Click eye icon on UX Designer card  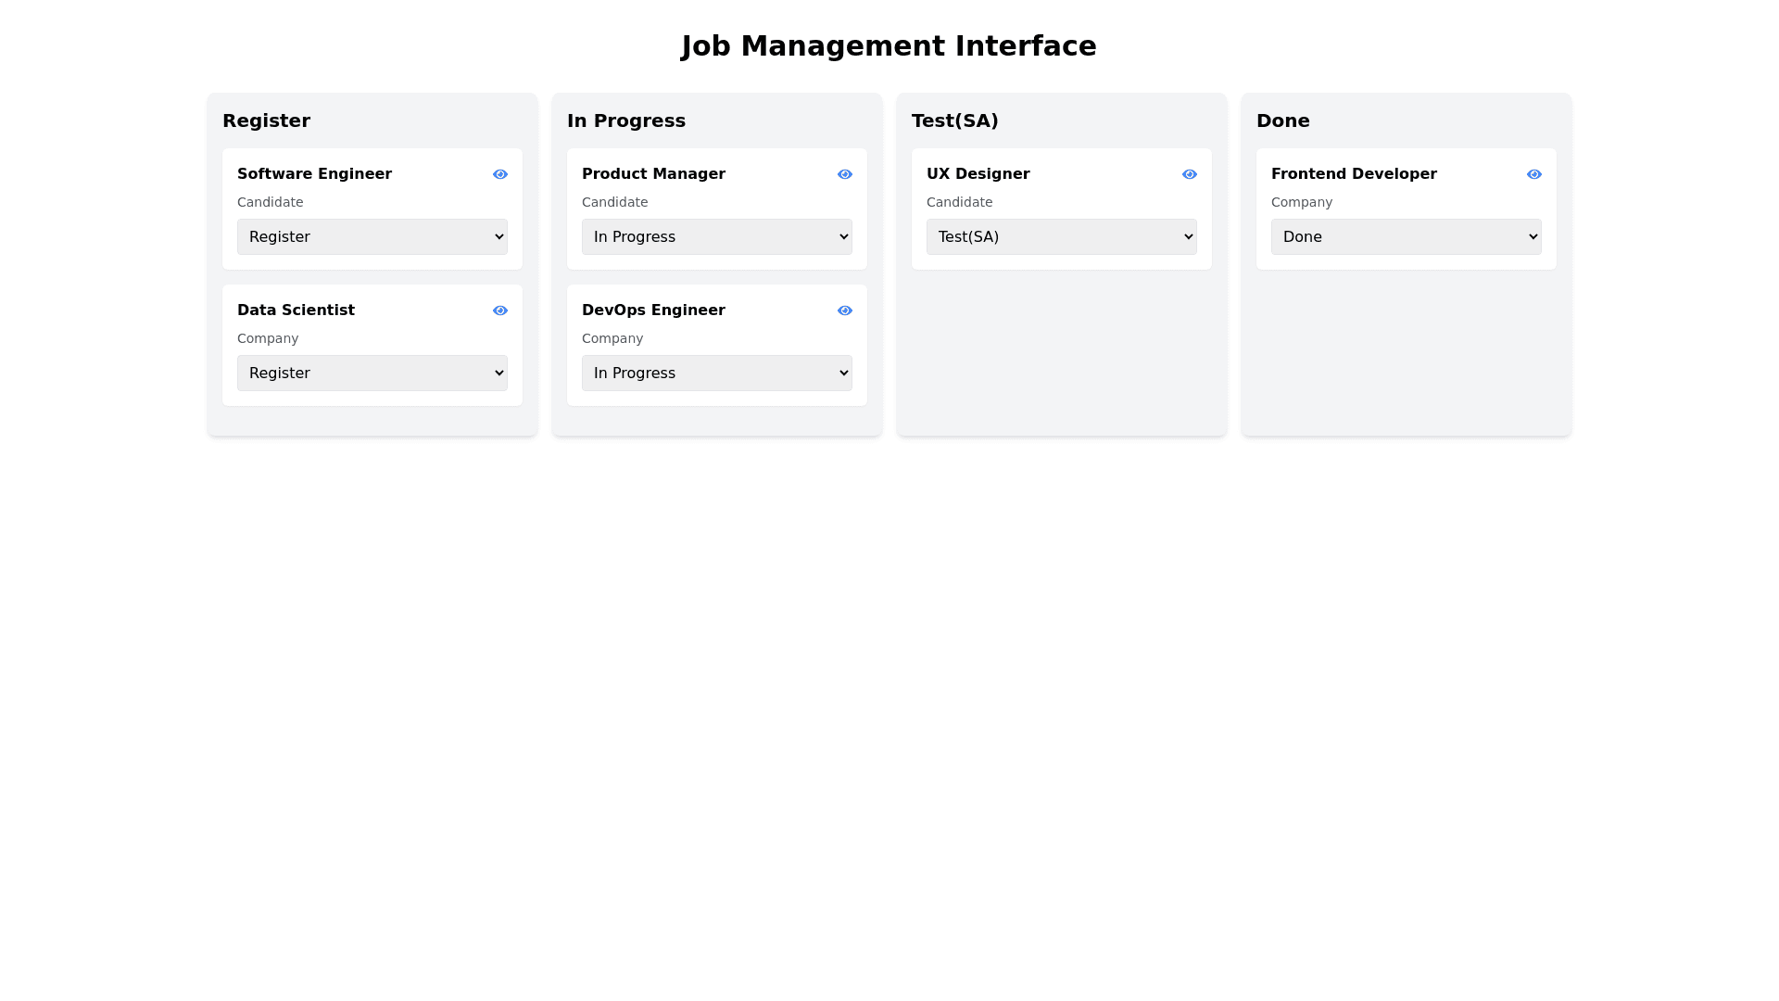[1189, 174]
